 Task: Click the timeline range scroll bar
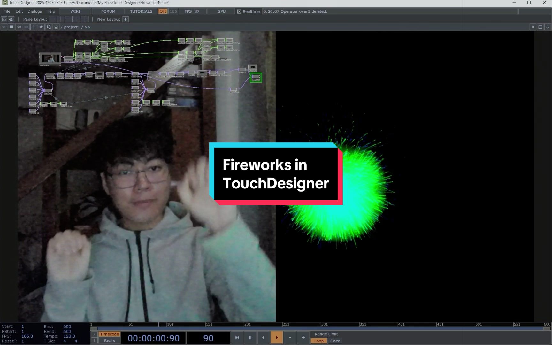321,328
